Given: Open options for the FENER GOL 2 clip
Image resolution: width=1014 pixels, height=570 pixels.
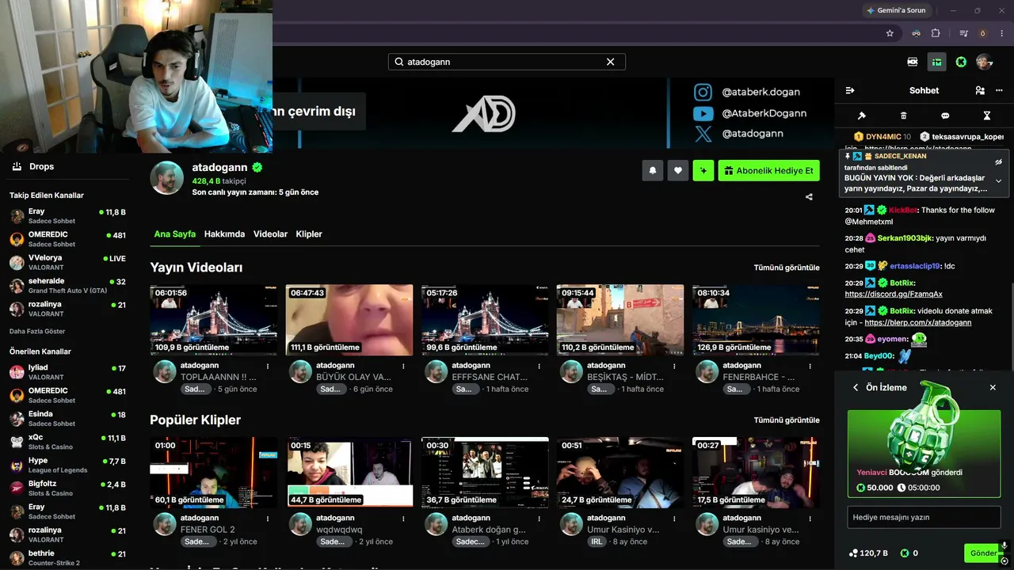Looking at the screenshot, I should [x=268, y=519].
